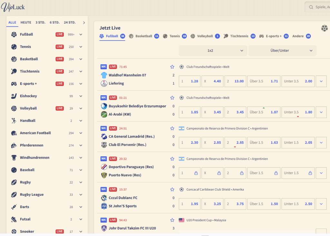
Task: Click the Handball player icon
Action: 14,121
